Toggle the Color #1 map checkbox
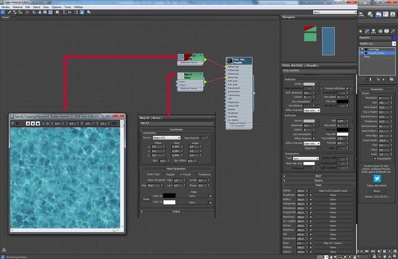The height and width of the screenshot is (259, 398). 210,195
